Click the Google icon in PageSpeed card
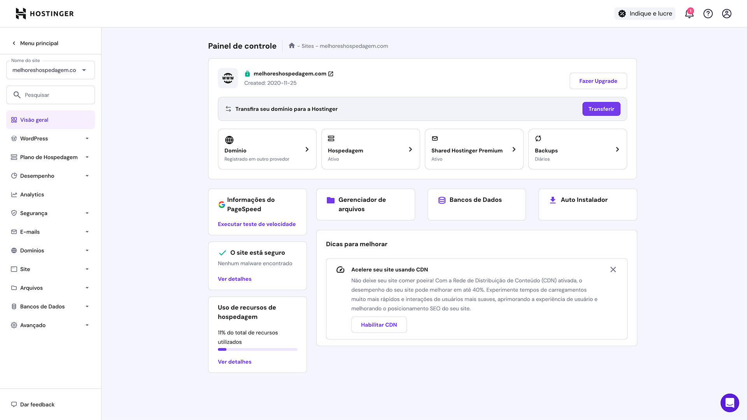Image resolution: width=747 pixels, height=420 pixels. [x=221, y=205]
